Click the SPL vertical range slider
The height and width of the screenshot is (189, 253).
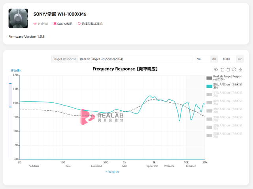pyautogui.click(x=10, y=94)
